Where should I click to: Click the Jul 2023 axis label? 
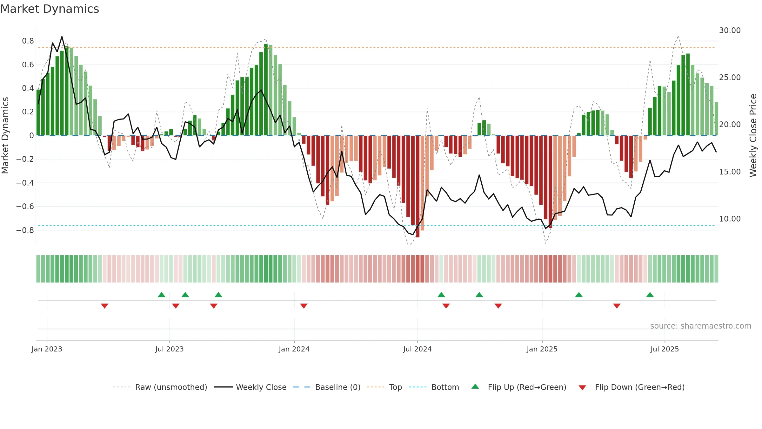tap(170, 349)
